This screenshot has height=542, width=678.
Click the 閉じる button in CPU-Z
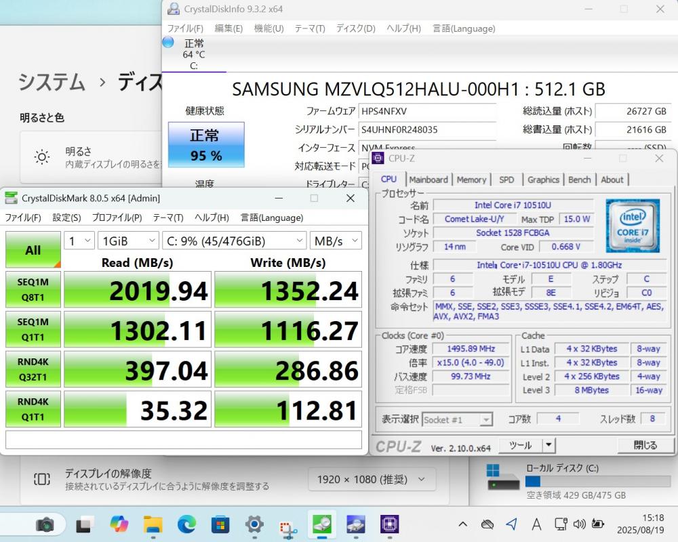pos(645,445)
